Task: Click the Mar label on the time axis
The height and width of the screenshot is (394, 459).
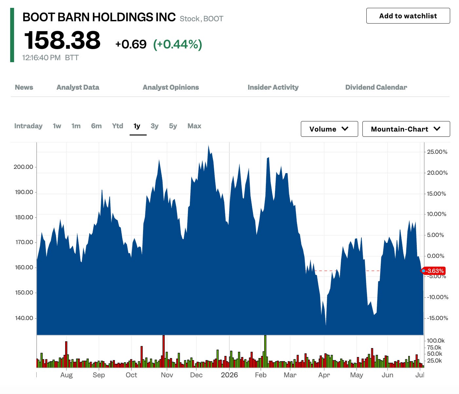Action: coord(290,375)
